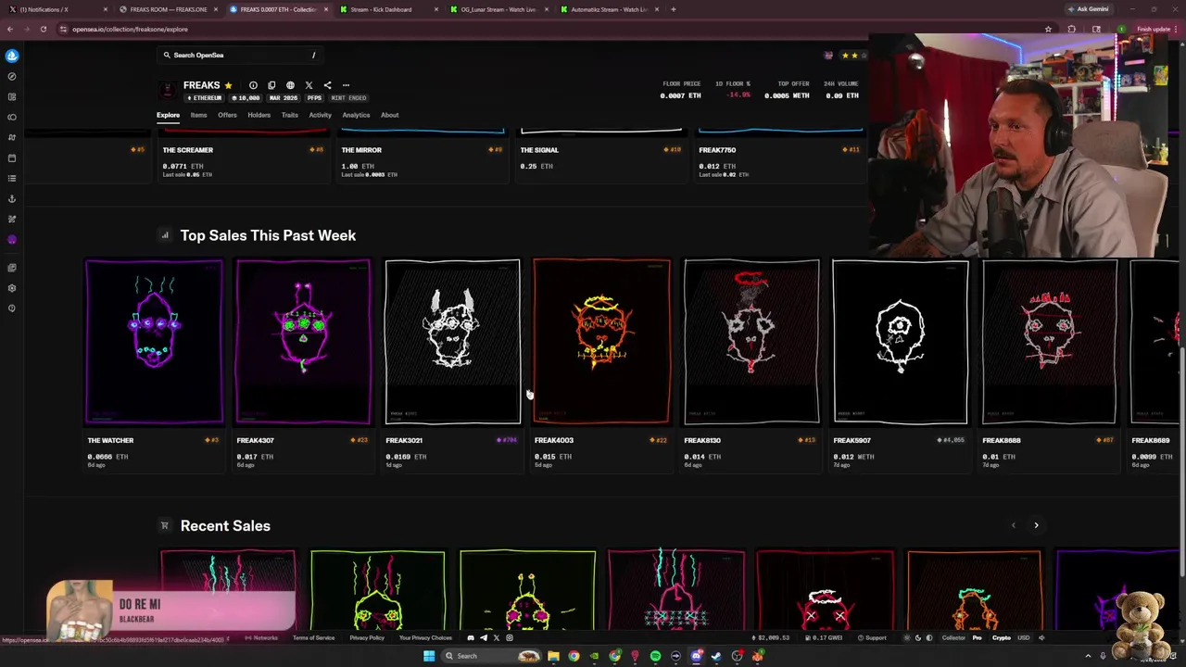
Task: Toggle the favorite star next to FREAKS
Action: point(228,85)
